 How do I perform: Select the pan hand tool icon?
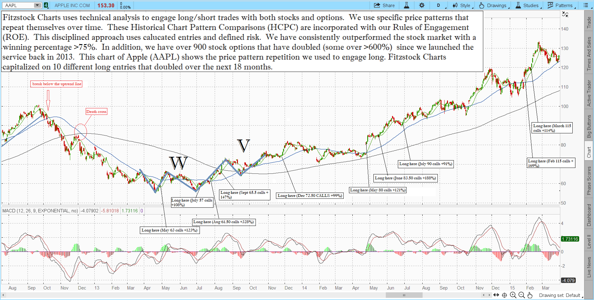530,295
